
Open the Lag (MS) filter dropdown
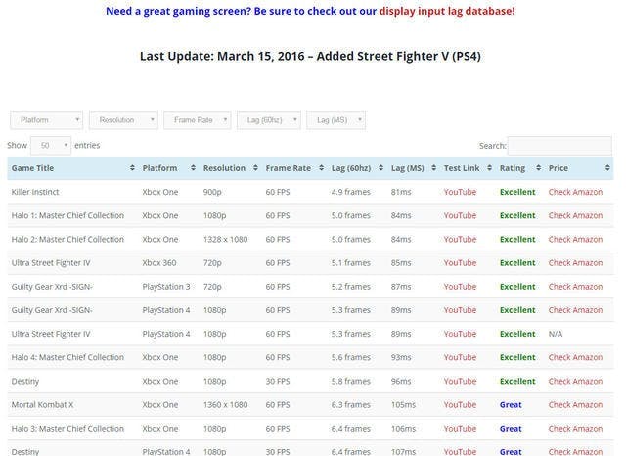335,120
